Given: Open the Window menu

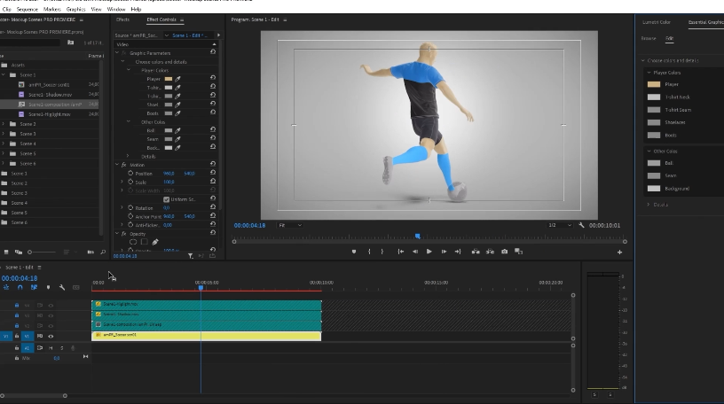Looking at the screenshot, I should click(x=116, y=9).
